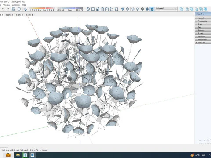Expand the Soften Edges panel
Image resolution: width=211 pixels, height=158 pixels.
[x=203, y=39]
